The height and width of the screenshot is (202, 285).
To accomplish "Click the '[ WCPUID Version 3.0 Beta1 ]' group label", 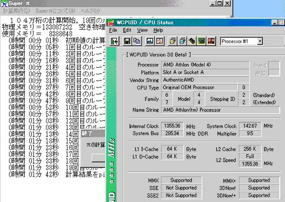I will pyautogui.click(x=158, y=55).
